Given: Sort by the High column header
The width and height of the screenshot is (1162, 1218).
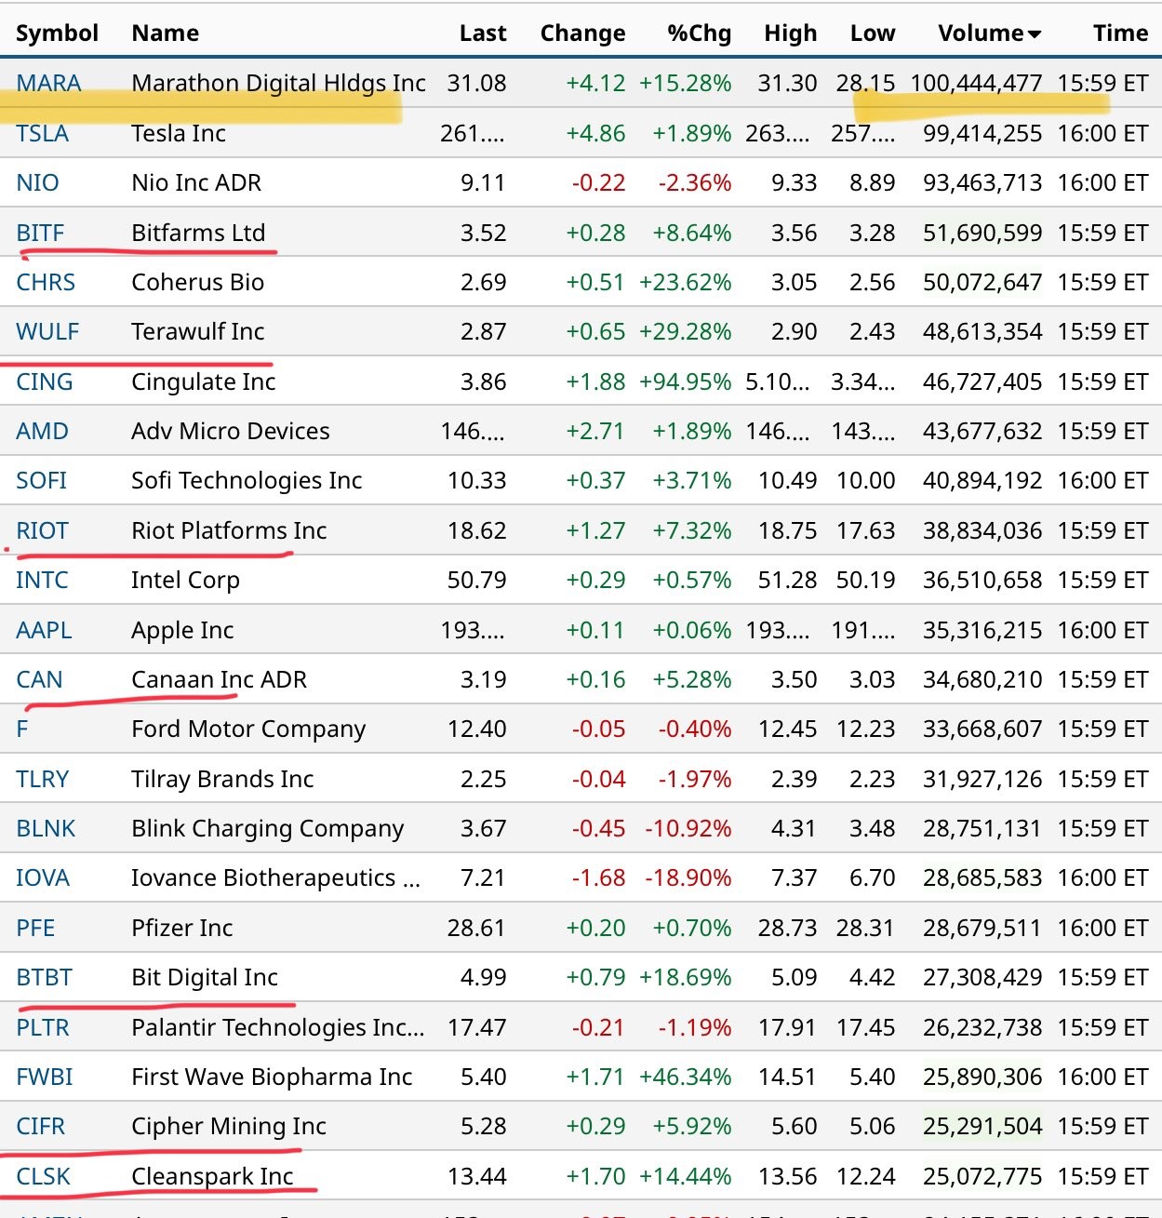Looking at the screenshot, I should [x=791, y=33].
